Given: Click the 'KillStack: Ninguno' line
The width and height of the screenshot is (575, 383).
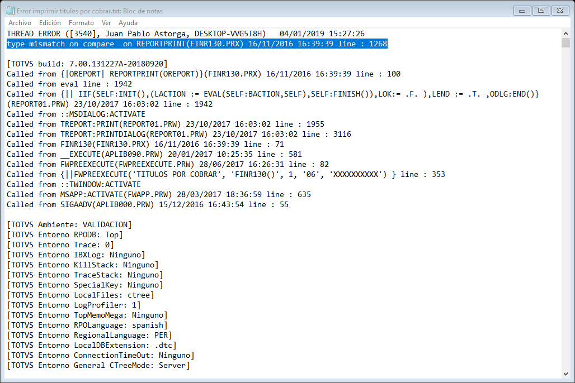Looking at the screenshot, I should (83, 265).
